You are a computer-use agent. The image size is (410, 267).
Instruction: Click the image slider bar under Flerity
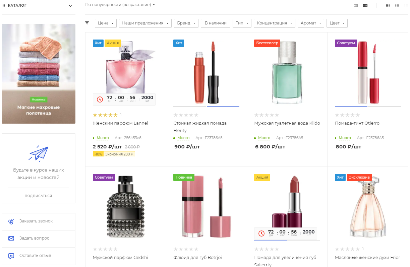pos(206,106)
